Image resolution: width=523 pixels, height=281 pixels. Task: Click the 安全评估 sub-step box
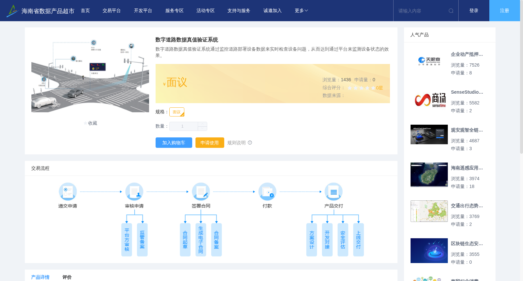coord(343,240)
